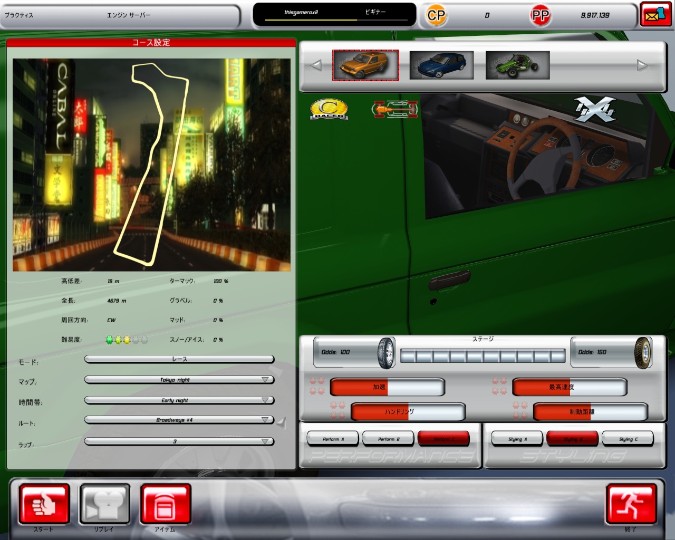Image resolution: width=675 pixels, height=540 pixels.
Task: Select the Perform B preset
Action: [389, 439]
